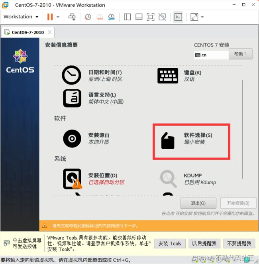Minimize the VMware Workstation window
This screenshot has width=259, height=264.
(234, 5)
